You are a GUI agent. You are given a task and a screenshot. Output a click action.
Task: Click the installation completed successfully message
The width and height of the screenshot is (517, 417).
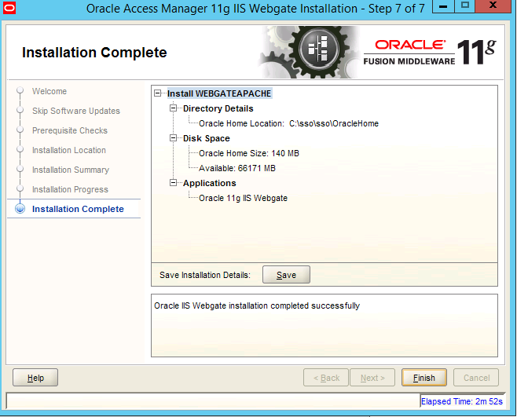[x=257, y=305]
